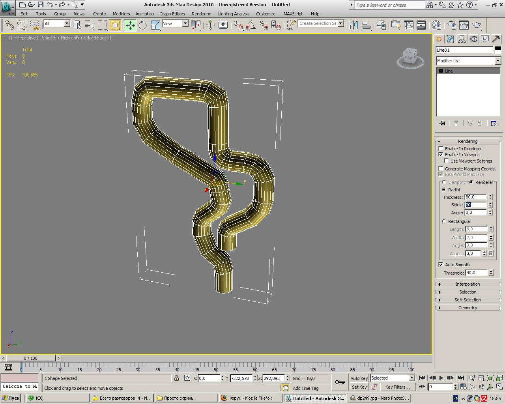Click the Select and Link icon
Viewport: 505px width, 404px height.
point(9,25)
